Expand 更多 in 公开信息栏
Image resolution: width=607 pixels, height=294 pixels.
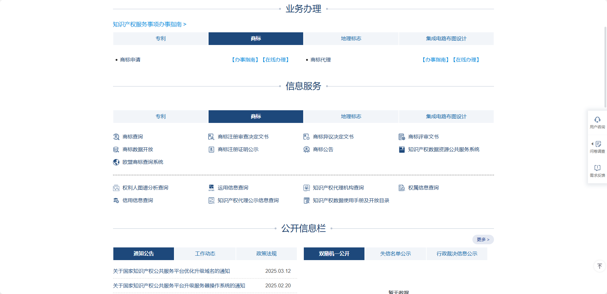483,240
